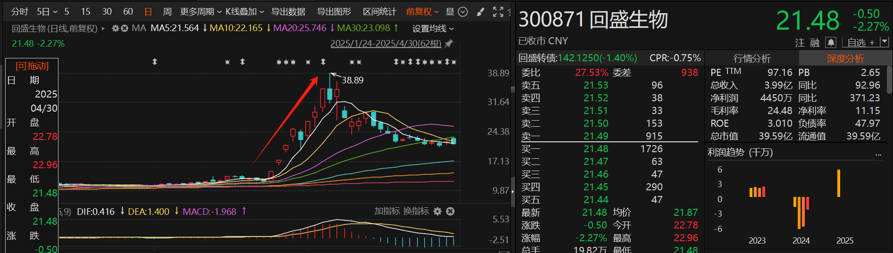Click the MA20:25.746 indicator label

300,28
